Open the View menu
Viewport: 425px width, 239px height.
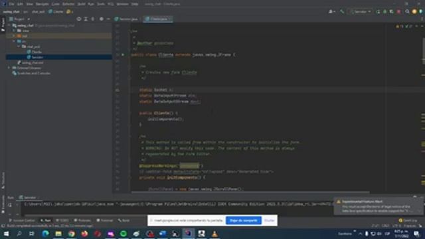[x=29, y=4]
